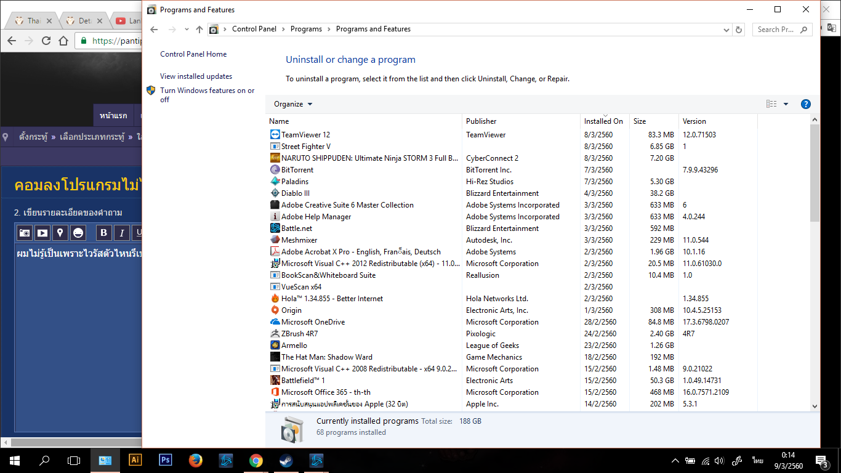Viewport: 841px width, 473px height.
Task: Reload the page in Chrome
Action: click(x=46, y=41)
